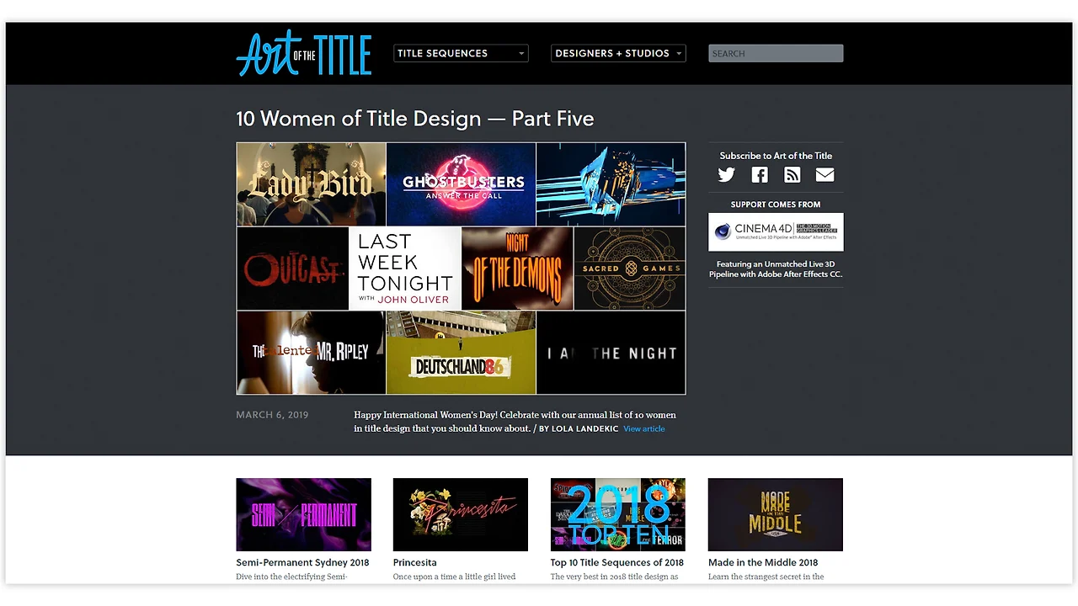Screen dimensions: 1078x606
Task: Click Top 10 Title Sequences of 2018 link
Action: [x=617, y=562]
